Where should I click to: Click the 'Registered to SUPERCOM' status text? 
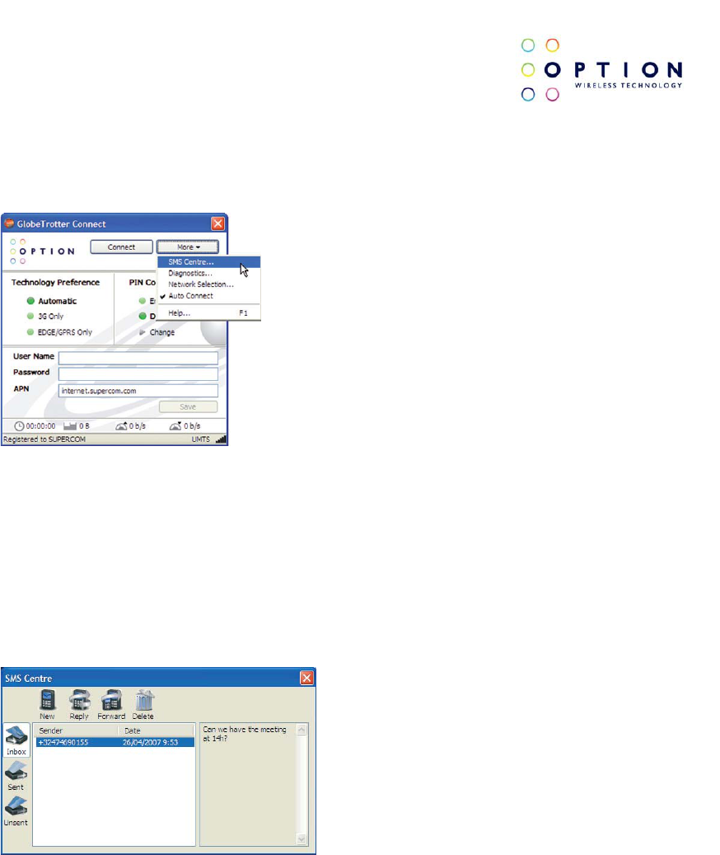44,439
